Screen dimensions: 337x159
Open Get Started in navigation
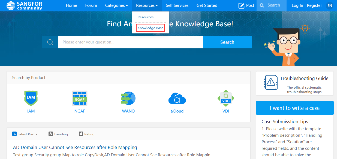[207, 5]
